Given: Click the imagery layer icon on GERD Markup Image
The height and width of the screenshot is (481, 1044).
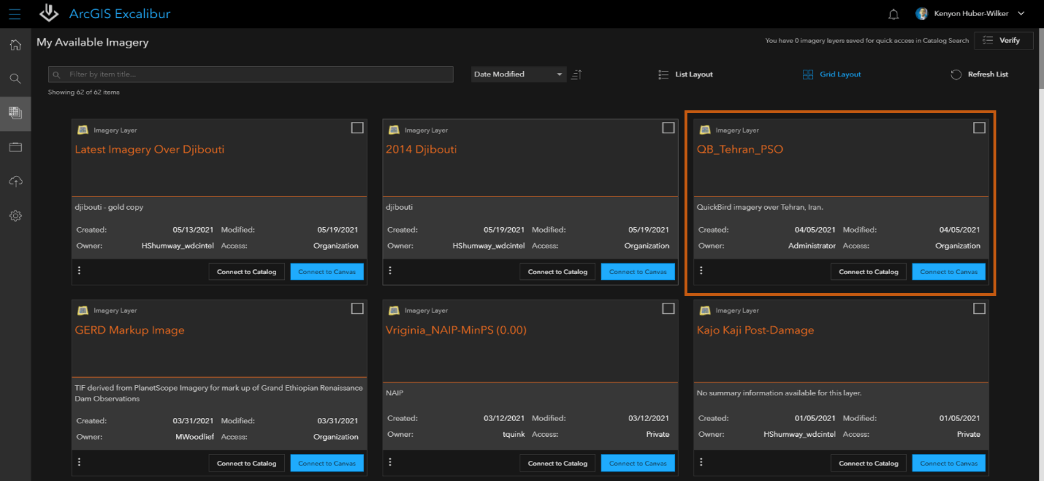Looking at the screenshot, I should [83, 310].
